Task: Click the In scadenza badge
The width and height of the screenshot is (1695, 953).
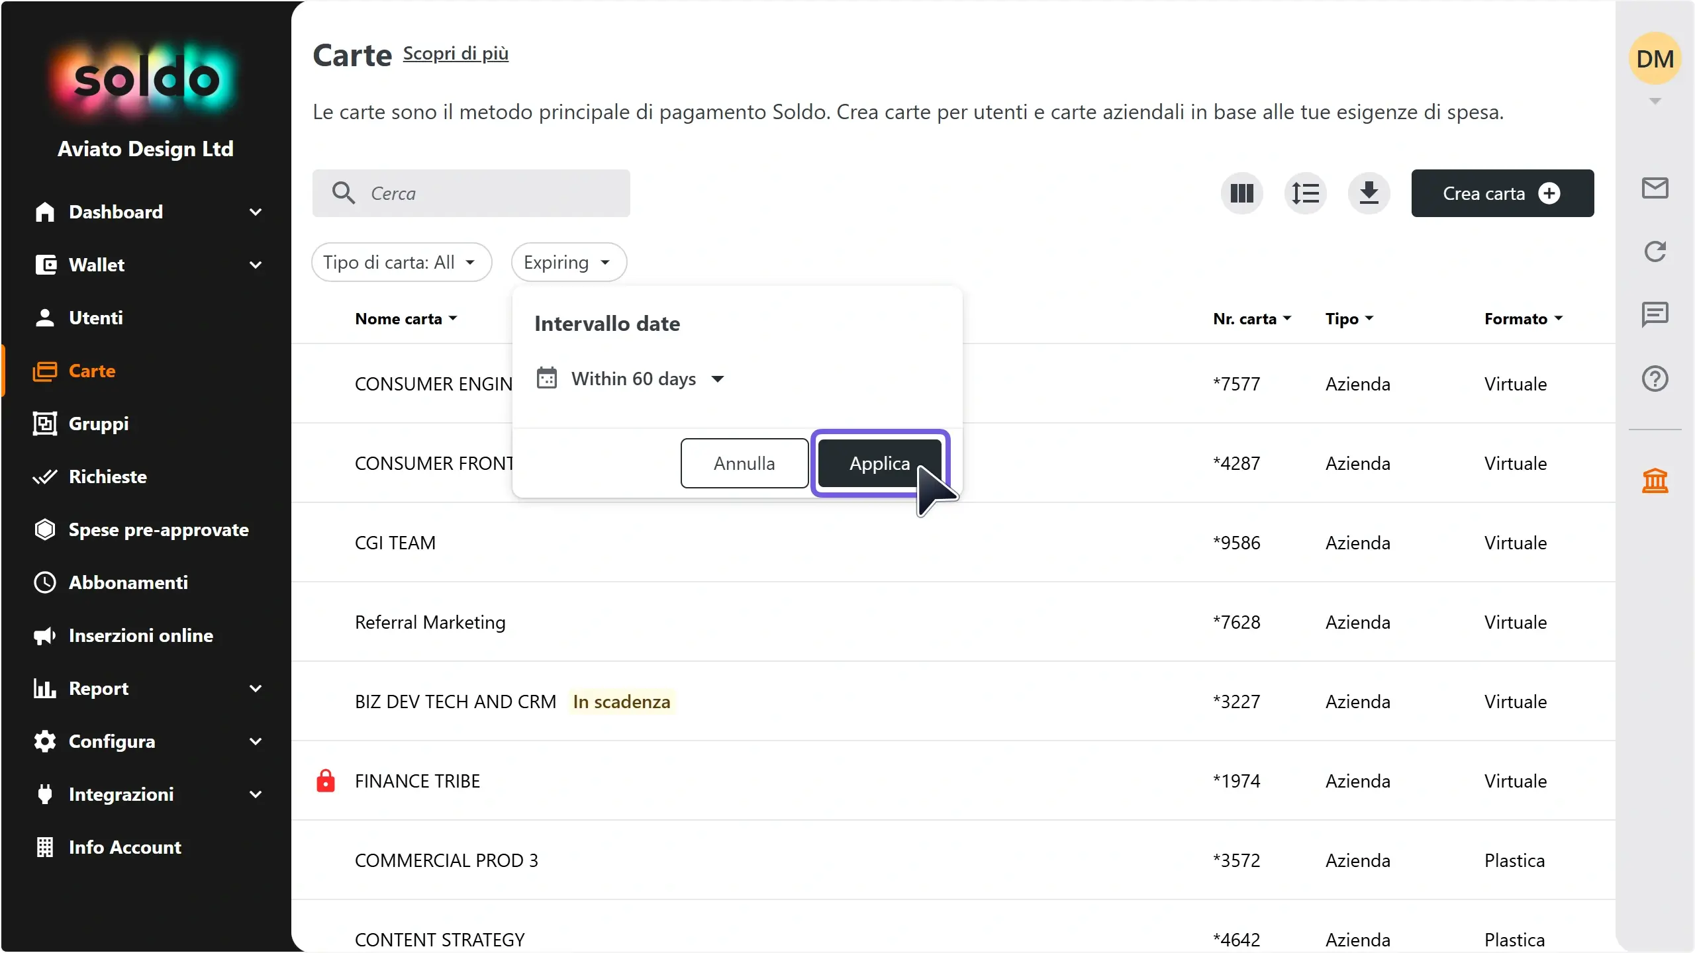Action: (x=622, y=702)
